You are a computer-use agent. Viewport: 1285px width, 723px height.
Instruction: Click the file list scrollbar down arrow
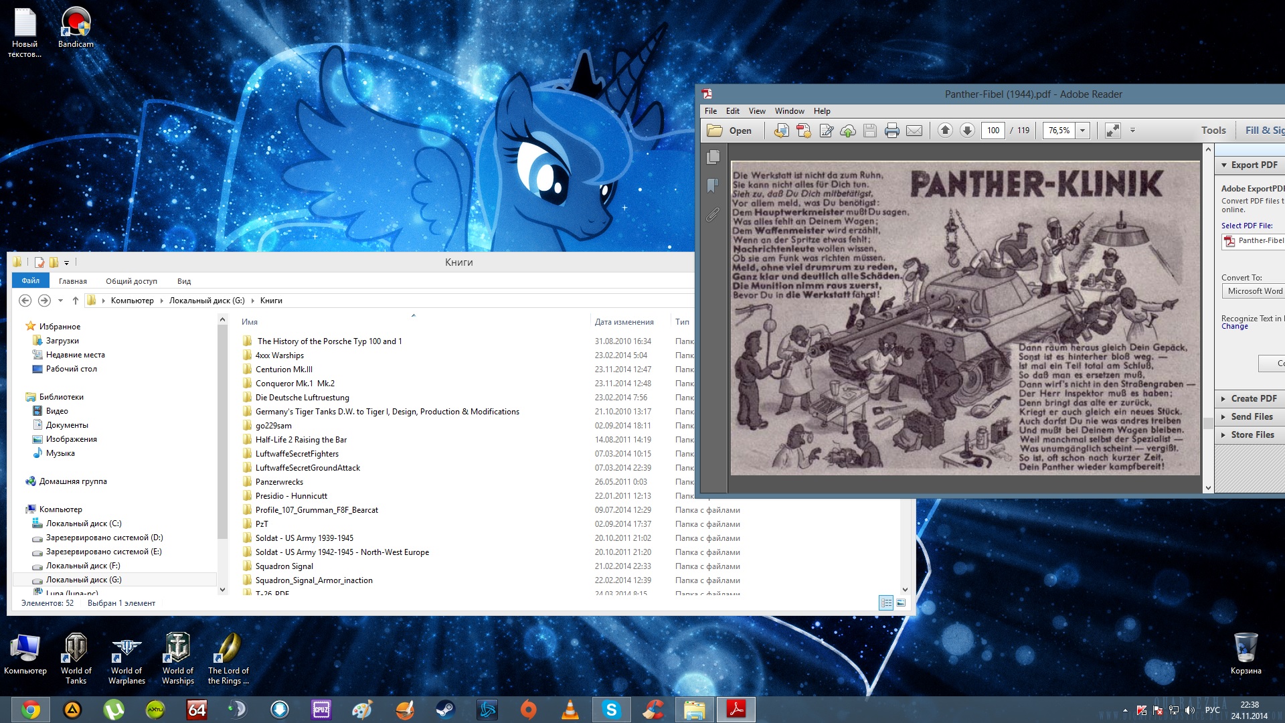905,590
